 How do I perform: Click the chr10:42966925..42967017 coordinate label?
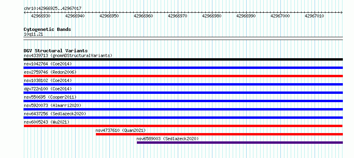(x=53, y=9)
